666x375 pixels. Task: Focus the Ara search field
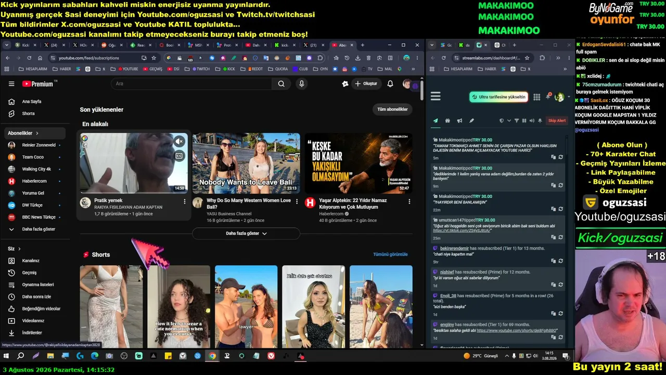(x=191, y=84)
